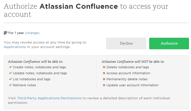Click the red X beside Permanently delete notes
The image size is (191, 111).
[x=104, y=79]
